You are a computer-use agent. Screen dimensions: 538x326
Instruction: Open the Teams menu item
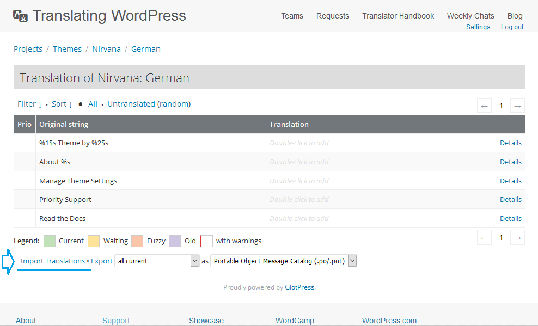pyautogui.click(x=292, y=16)
